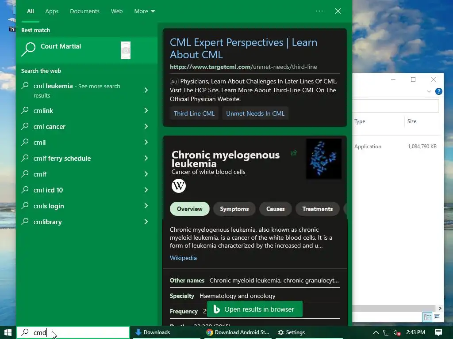Image resolution: width=453 pixels, height=339 pixels.
Task: Expand the cmlibrary suggestion arrow
Action: [x=146, y=222]
